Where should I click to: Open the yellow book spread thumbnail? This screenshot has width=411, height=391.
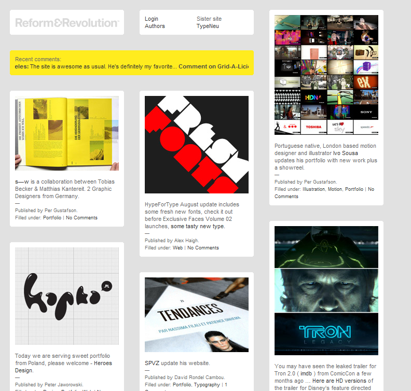click(67, 133)
